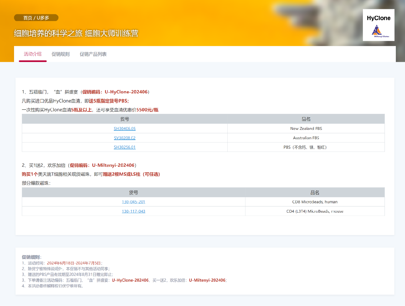Click the page title 细胞培养的科学之旅 细胞大师训练营
405x306 pixels.
point(76,33)
